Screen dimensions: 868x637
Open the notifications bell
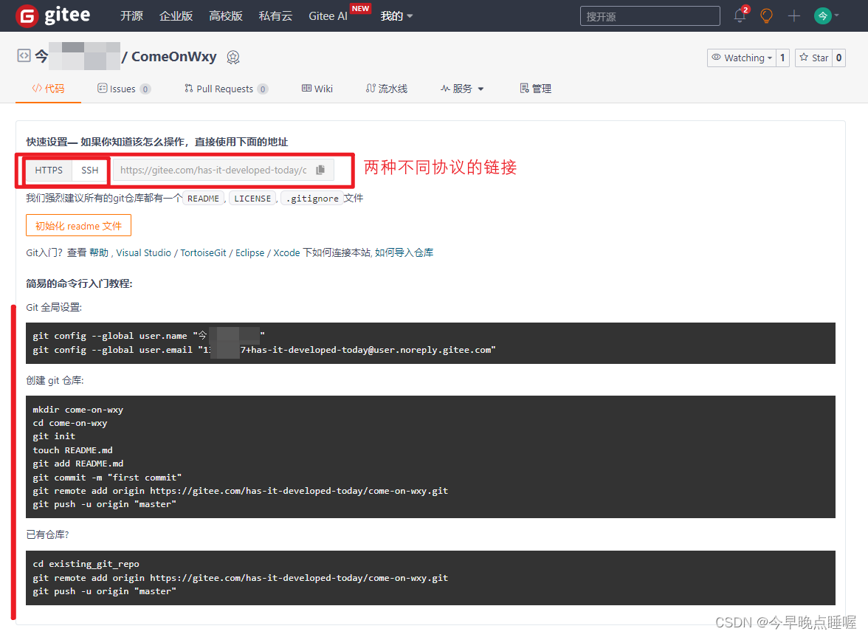(x=740, y=16)
